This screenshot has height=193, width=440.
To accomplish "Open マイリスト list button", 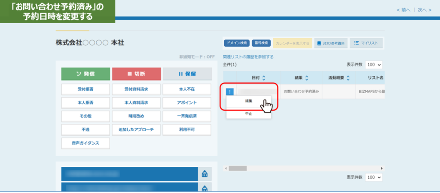I will point(366,43).
